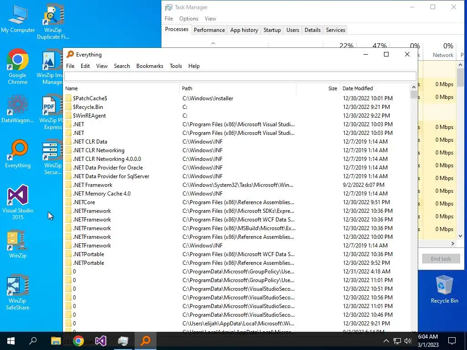
Task: Open Task Manager View menu
Action: pos(210,18)
